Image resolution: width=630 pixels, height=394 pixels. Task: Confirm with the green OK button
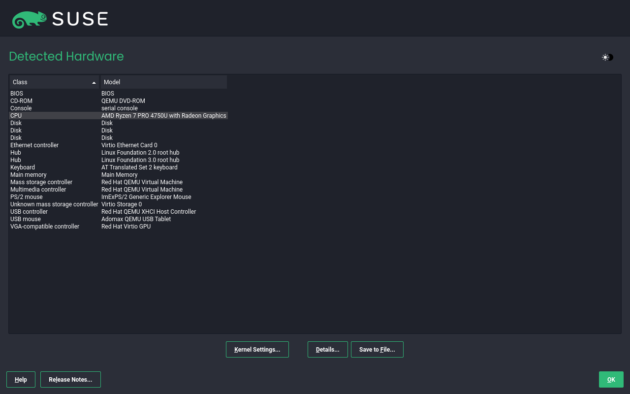611,380
